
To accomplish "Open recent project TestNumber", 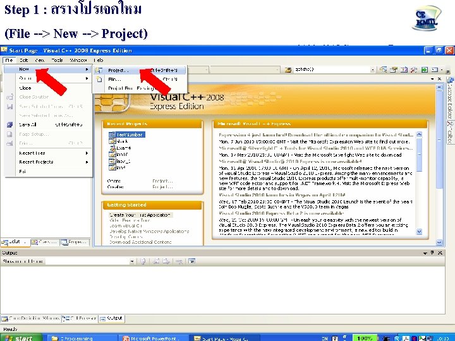I will tap(130, 135).
